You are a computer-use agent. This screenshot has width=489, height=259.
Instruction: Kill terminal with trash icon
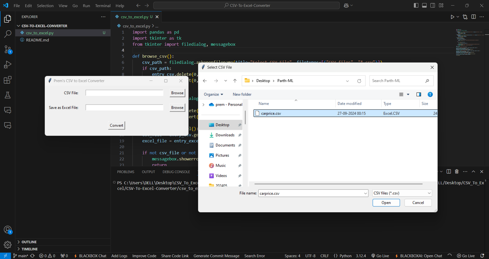tap(457, 172)
